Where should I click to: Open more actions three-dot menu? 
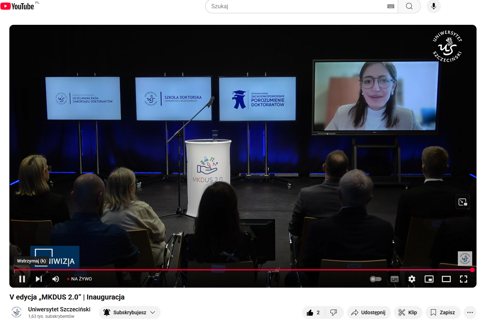coord(470,312)
